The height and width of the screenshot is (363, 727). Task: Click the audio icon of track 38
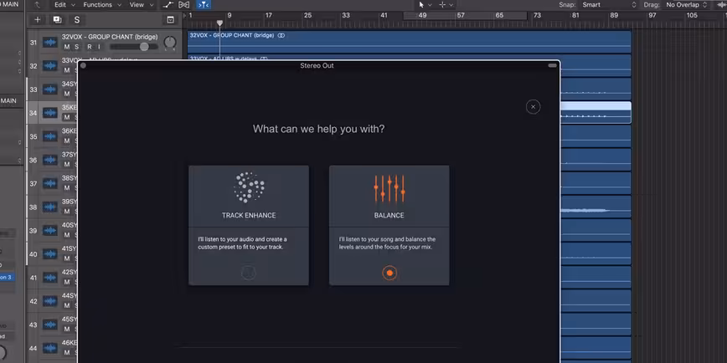click(x=49, y=207)
